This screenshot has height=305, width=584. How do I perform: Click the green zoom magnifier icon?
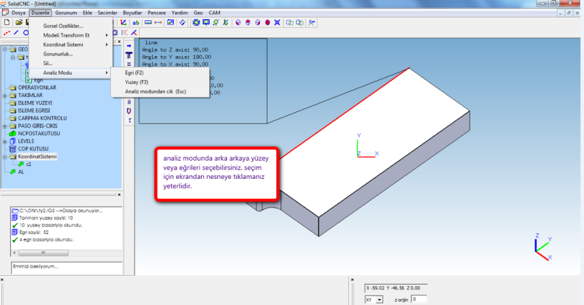[x=216, y=22]
